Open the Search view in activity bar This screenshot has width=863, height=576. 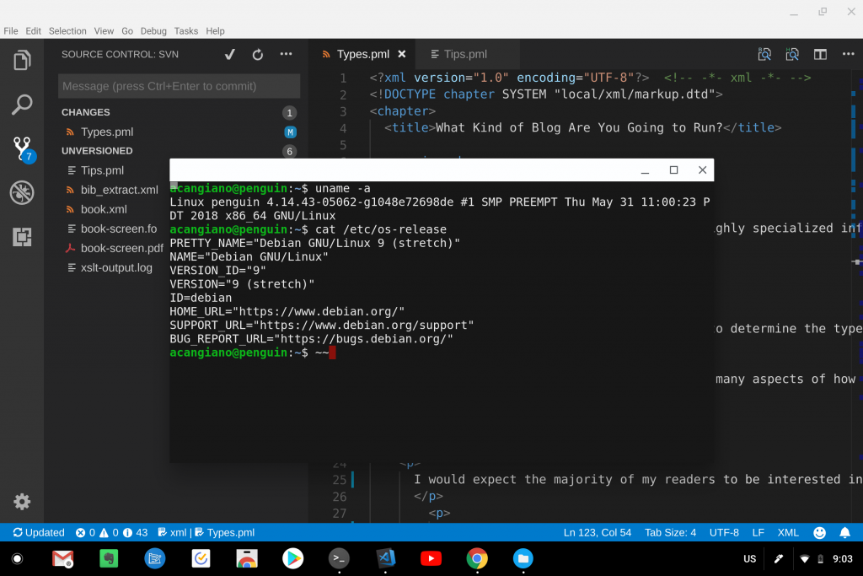coord(22,104)
